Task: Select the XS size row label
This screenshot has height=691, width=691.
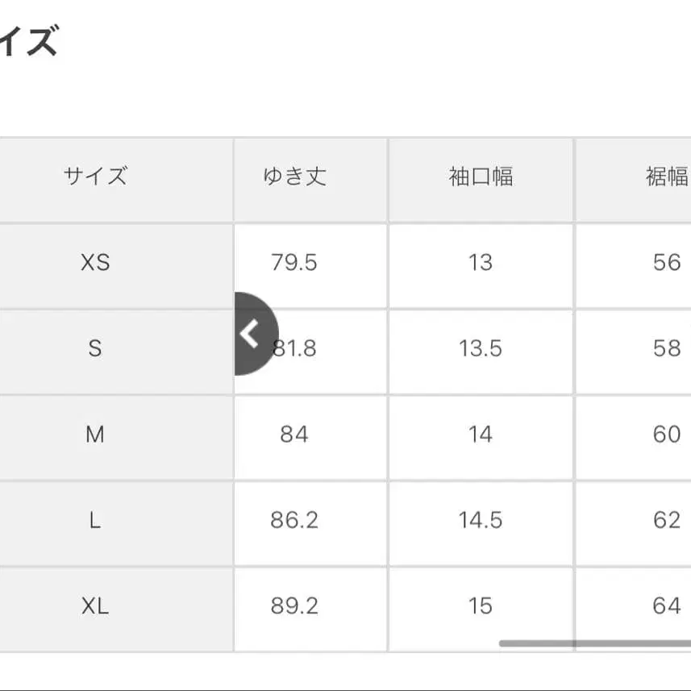Action: click(96, 262)
